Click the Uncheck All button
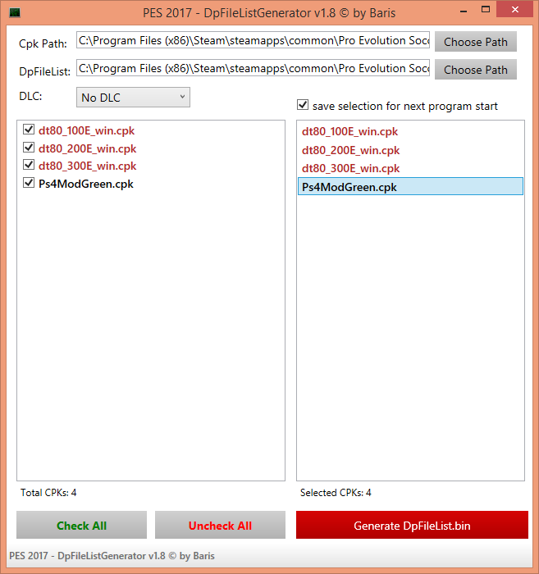Screen dimensions: 539x574 pos(220,526)
